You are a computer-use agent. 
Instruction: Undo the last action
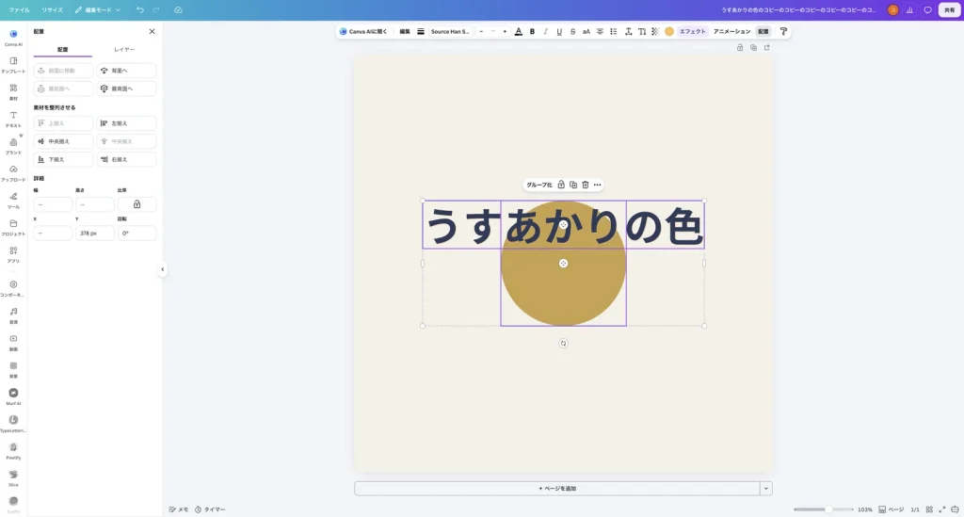[x=140, y=9]
